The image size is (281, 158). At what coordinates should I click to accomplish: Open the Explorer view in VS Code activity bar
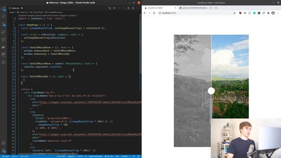pyautogui.click(x=4, y=9)
